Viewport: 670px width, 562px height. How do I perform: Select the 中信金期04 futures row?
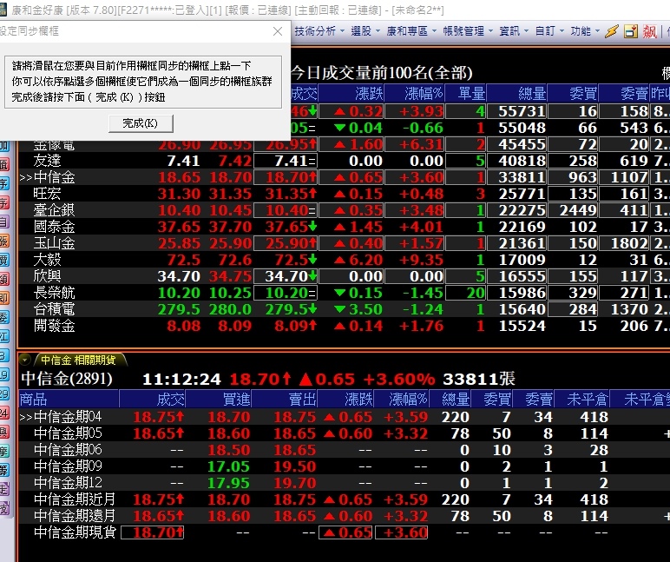(344, 417)
